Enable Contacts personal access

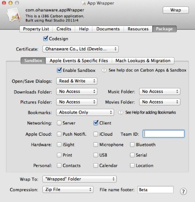point(59,166)
